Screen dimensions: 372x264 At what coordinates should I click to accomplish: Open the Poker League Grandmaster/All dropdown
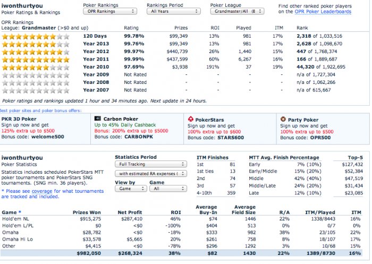237,11
